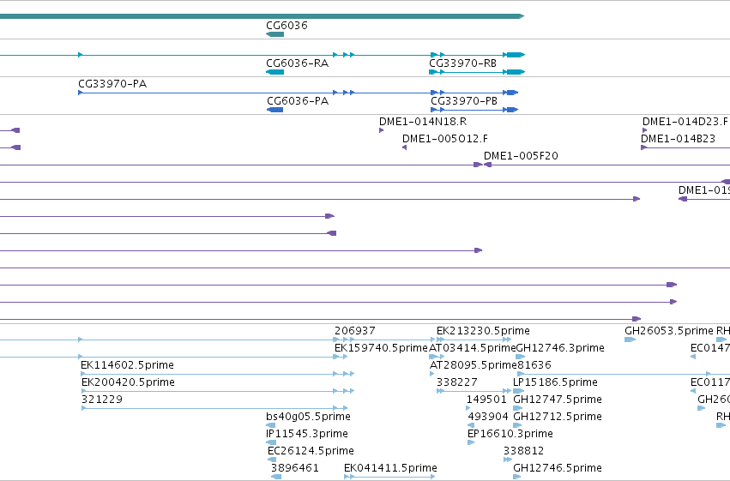Select the CG6036 gene label
Image resolution: width=730 pixels, height=481 pixels.
287,26
